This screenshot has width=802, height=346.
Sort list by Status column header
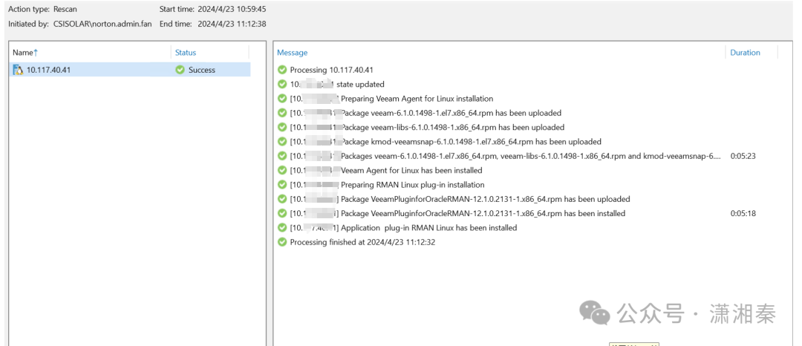[x=186, y=53]
